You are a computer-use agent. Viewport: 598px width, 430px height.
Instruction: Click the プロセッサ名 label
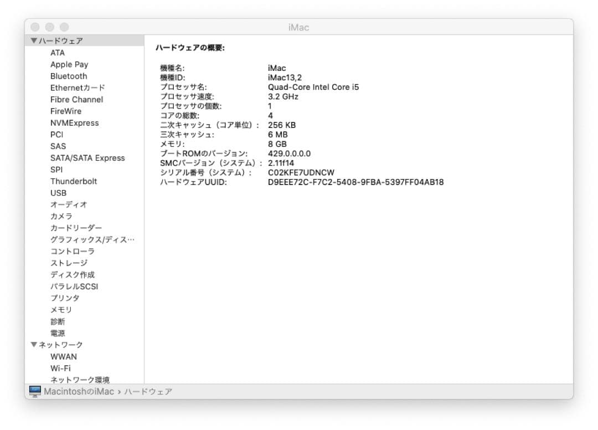(183, 87)
